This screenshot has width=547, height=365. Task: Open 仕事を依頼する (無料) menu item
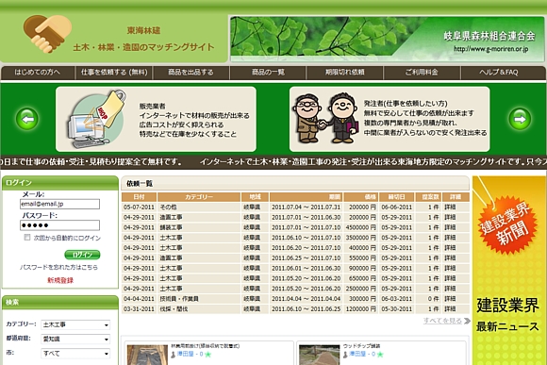pyautogui.click(x=114, y=73)
